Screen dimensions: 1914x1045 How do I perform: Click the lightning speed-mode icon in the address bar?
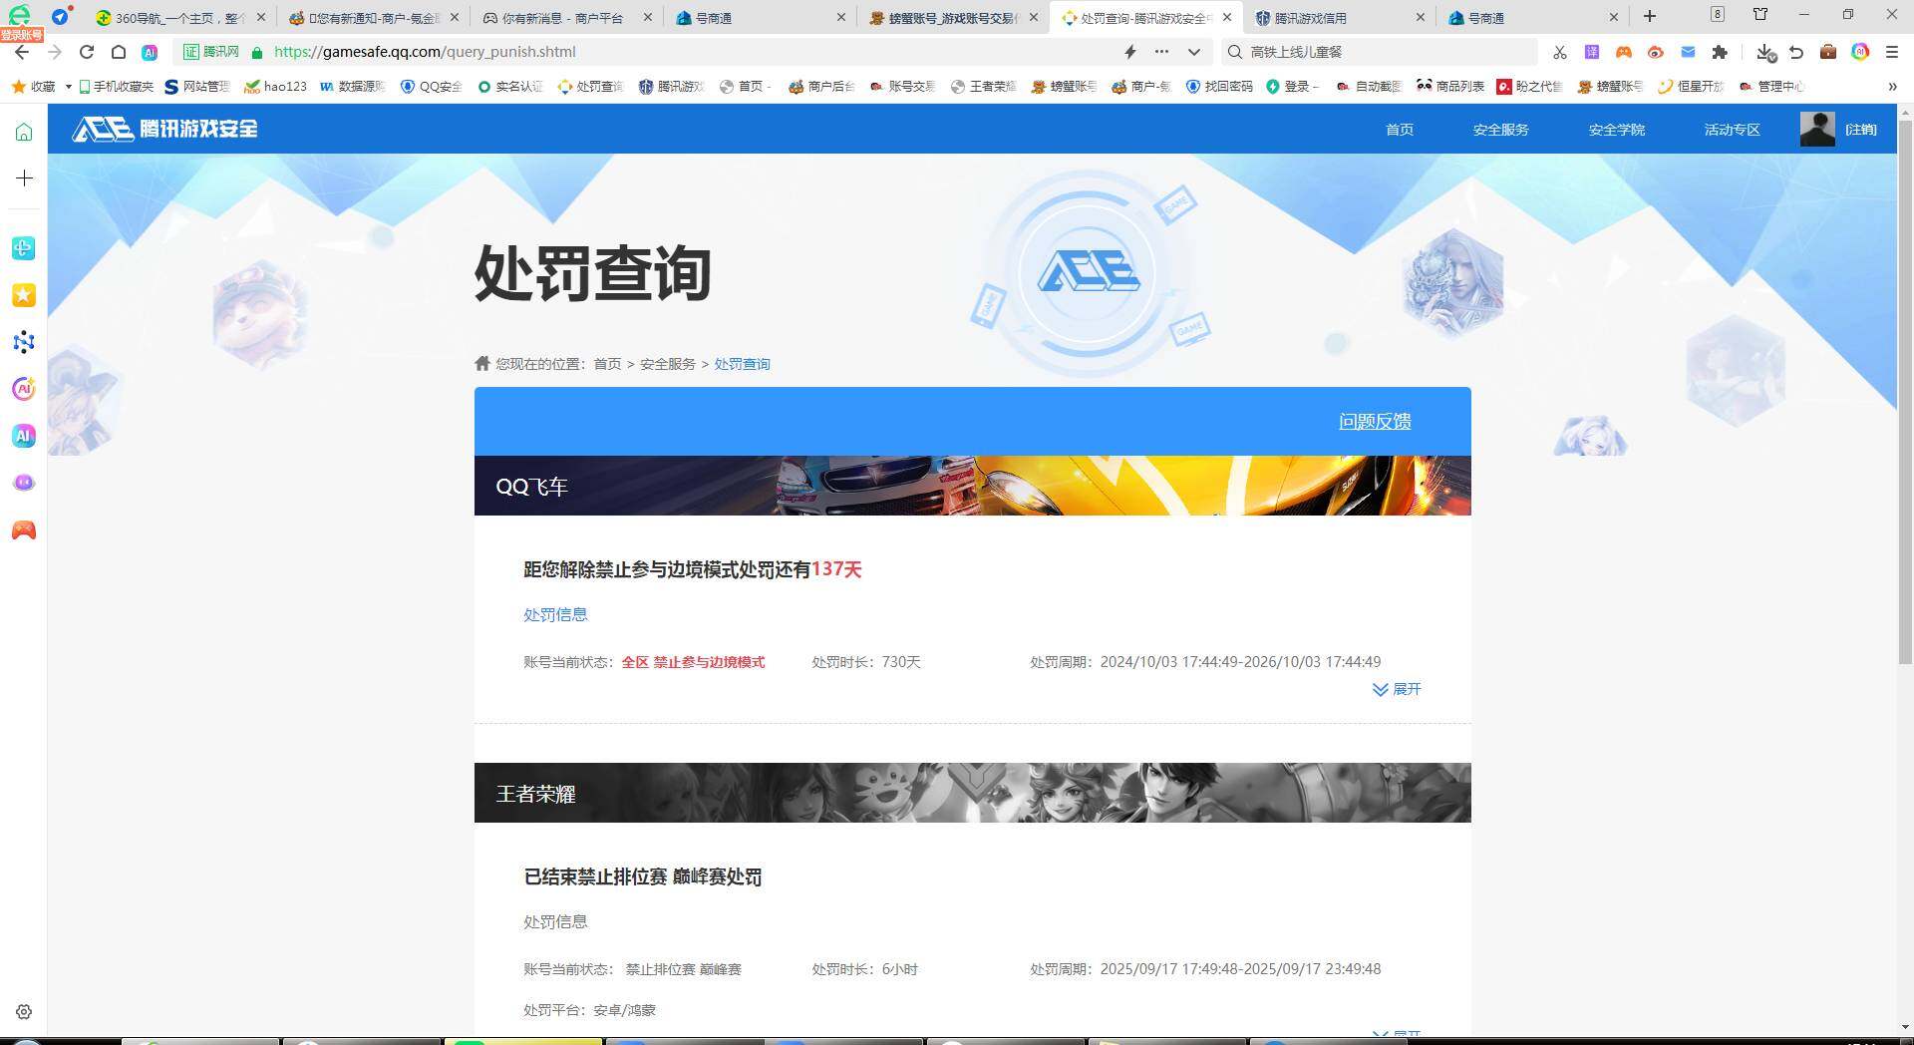click(1130, 52)
